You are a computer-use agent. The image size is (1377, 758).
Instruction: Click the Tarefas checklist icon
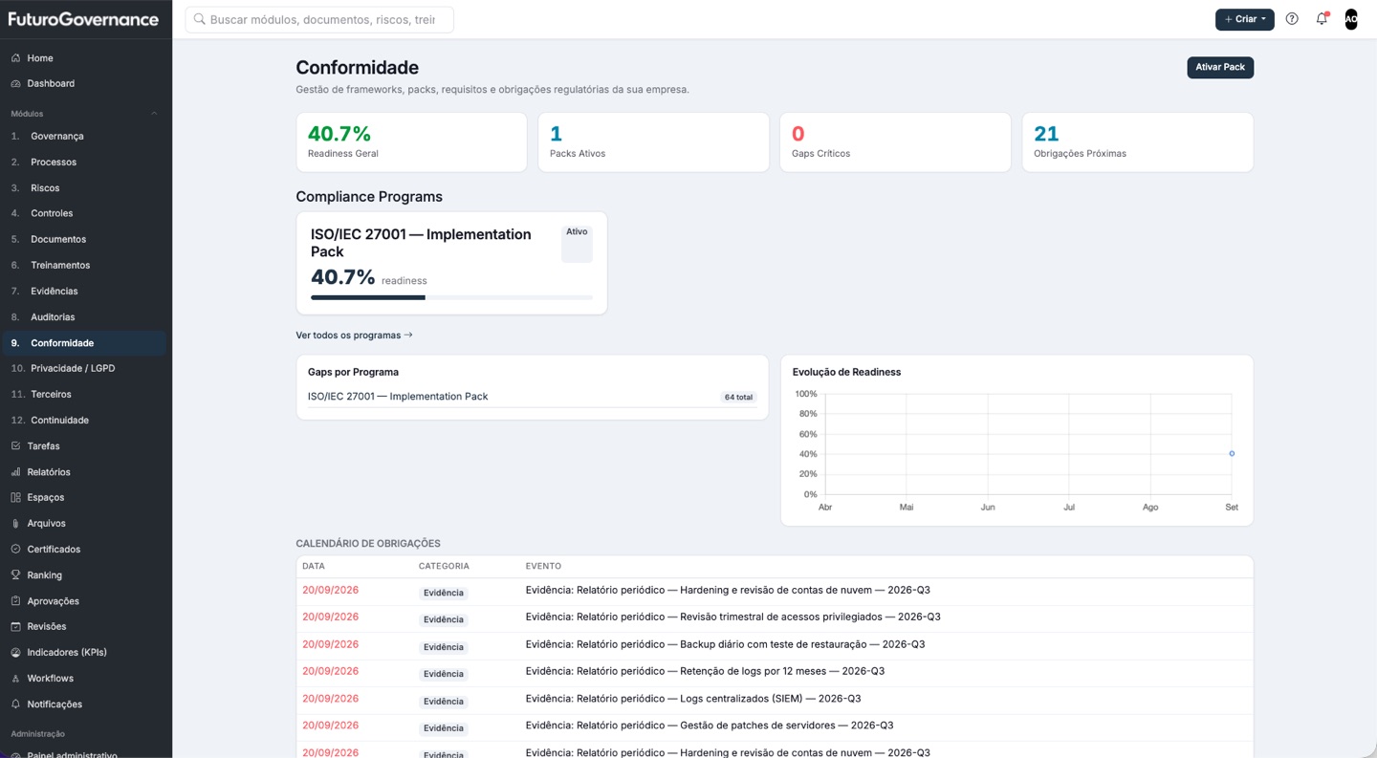(15, 446)
